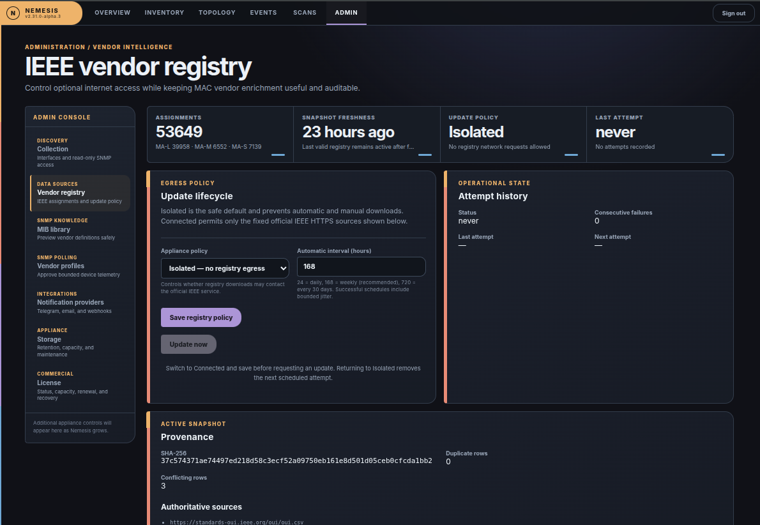
Task: Open the MIB library section
Action: coord(80,229)
